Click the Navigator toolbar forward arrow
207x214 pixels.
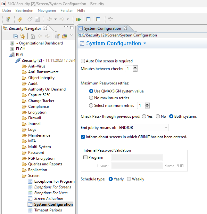[x=47, y=36]
